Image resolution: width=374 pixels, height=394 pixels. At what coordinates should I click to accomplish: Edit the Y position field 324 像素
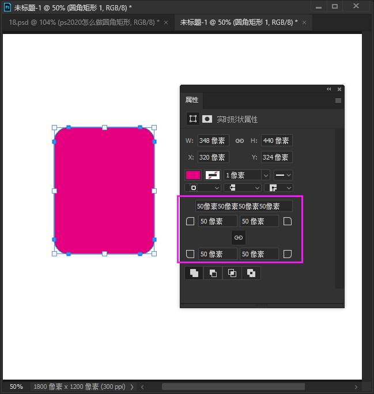[x=277, y=158]
